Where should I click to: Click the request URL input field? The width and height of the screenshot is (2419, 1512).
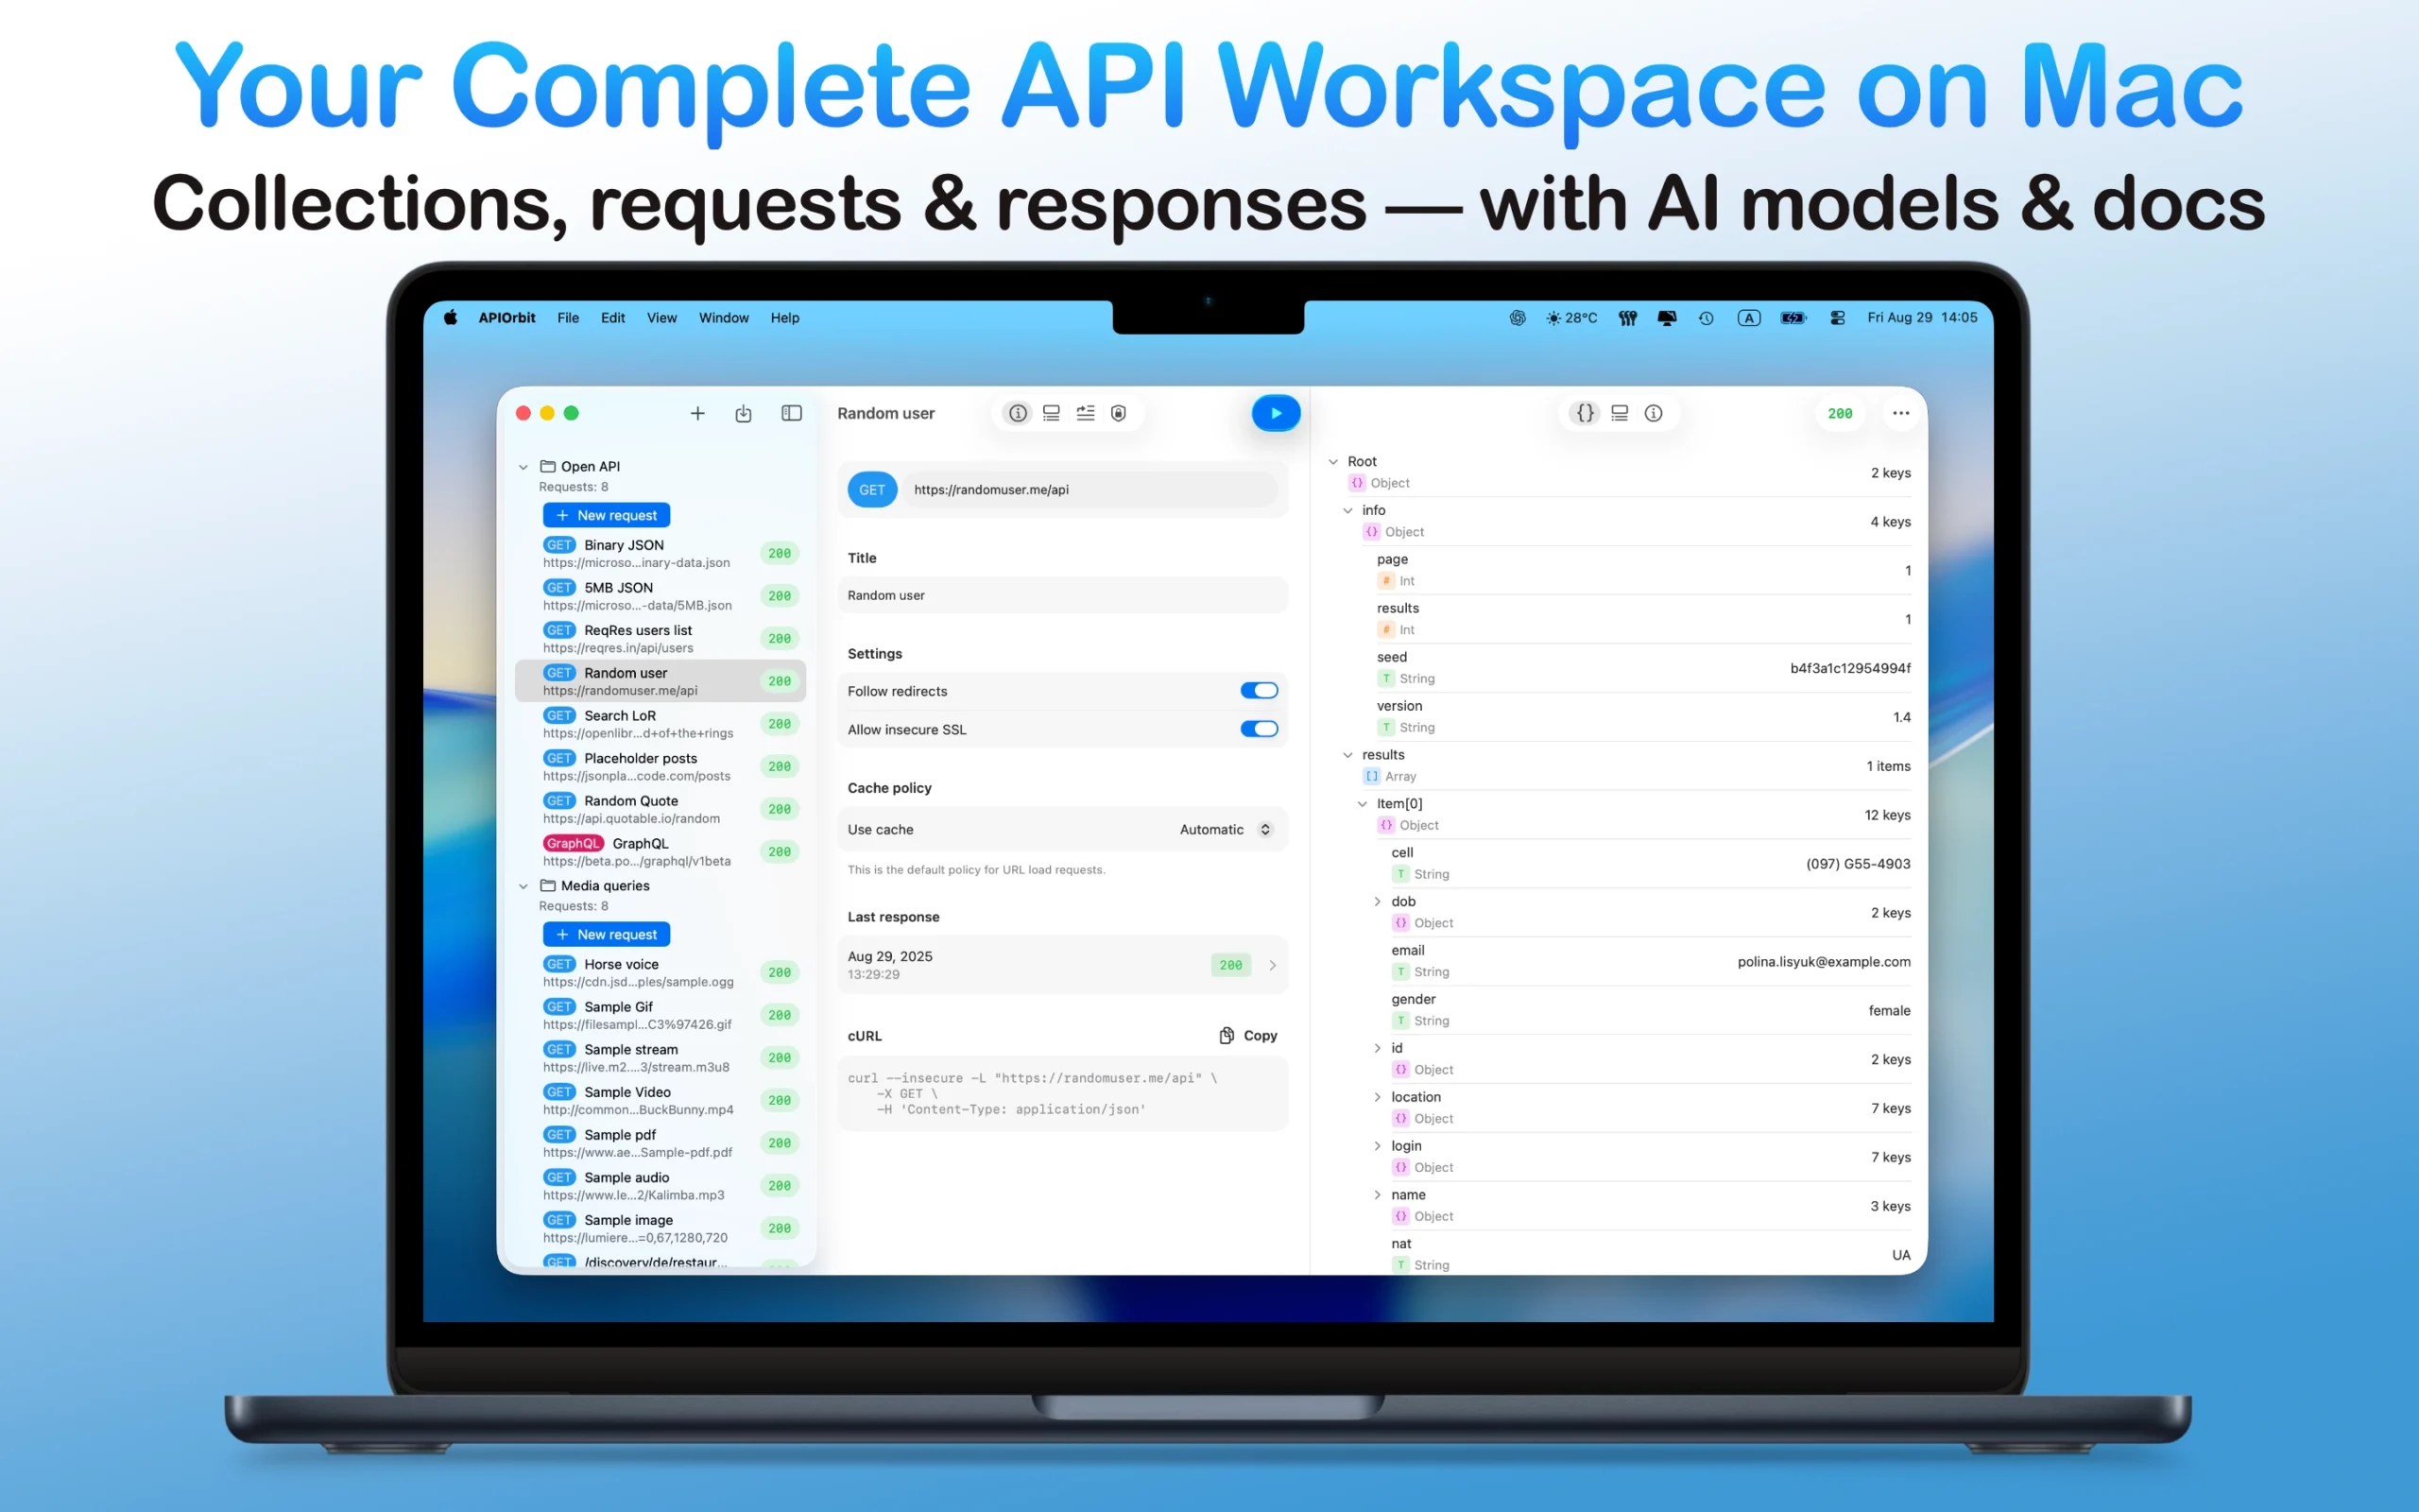(1089, 490)
